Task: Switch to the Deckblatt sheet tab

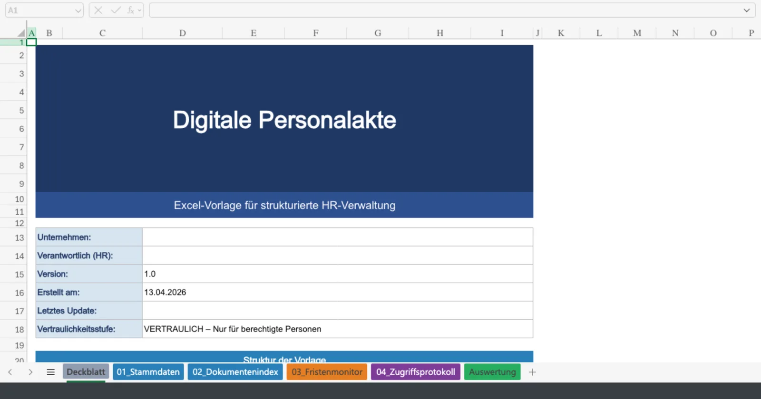Action: pyautogui.click(x=86, y=372)
